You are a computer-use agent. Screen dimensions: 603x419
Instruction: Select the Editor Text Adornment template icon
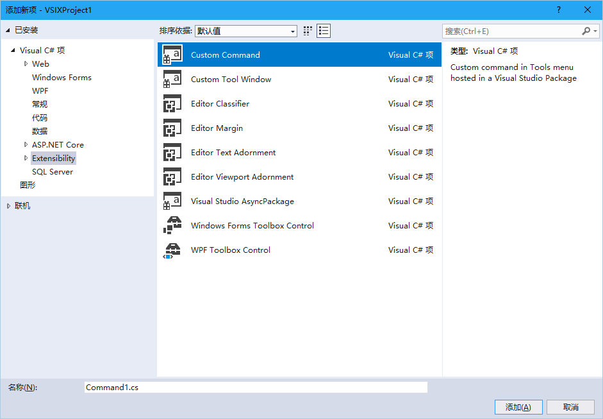[172, 152]
